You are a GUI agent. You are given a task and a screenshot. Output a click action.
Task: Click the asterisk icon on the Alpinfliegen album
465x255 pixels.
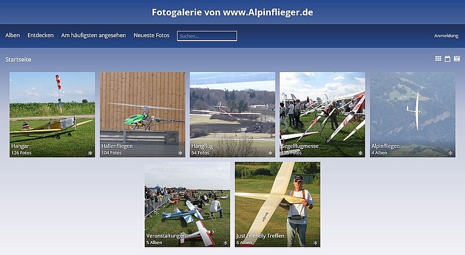tap(450, 153)
